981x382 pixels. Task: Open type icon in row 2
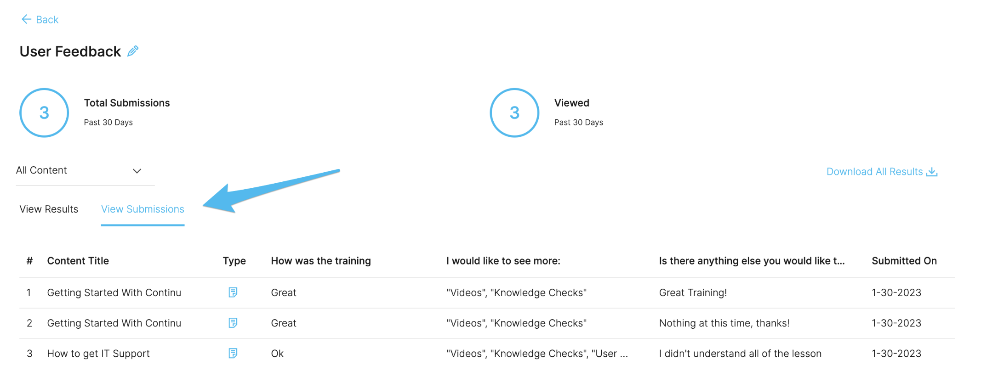pyautogui.click(x=233, y=323)
